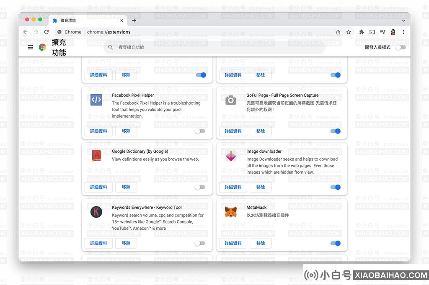429x285 pixels.
Task: Open 詳細資料 for MetaMask
Action: tap(233, 243)
